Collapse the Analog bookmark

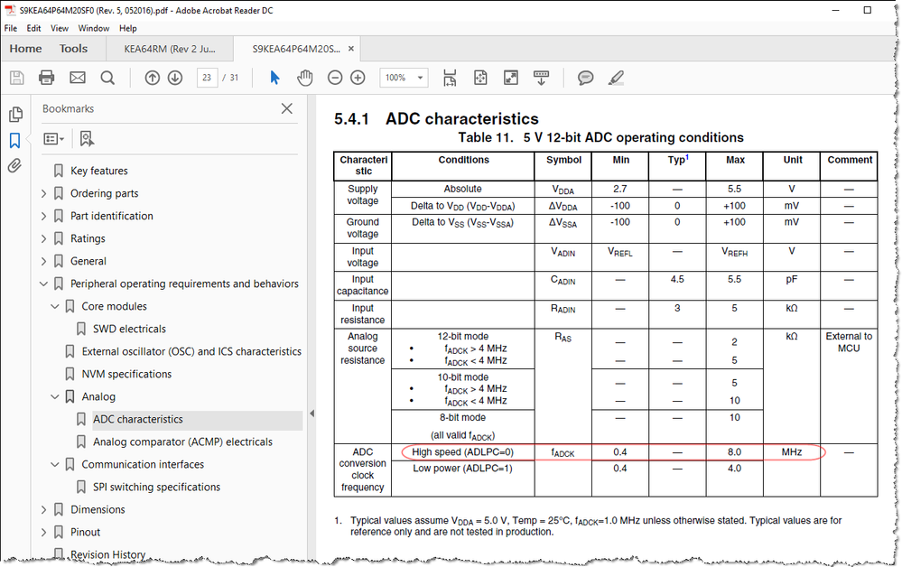(55, 396)
